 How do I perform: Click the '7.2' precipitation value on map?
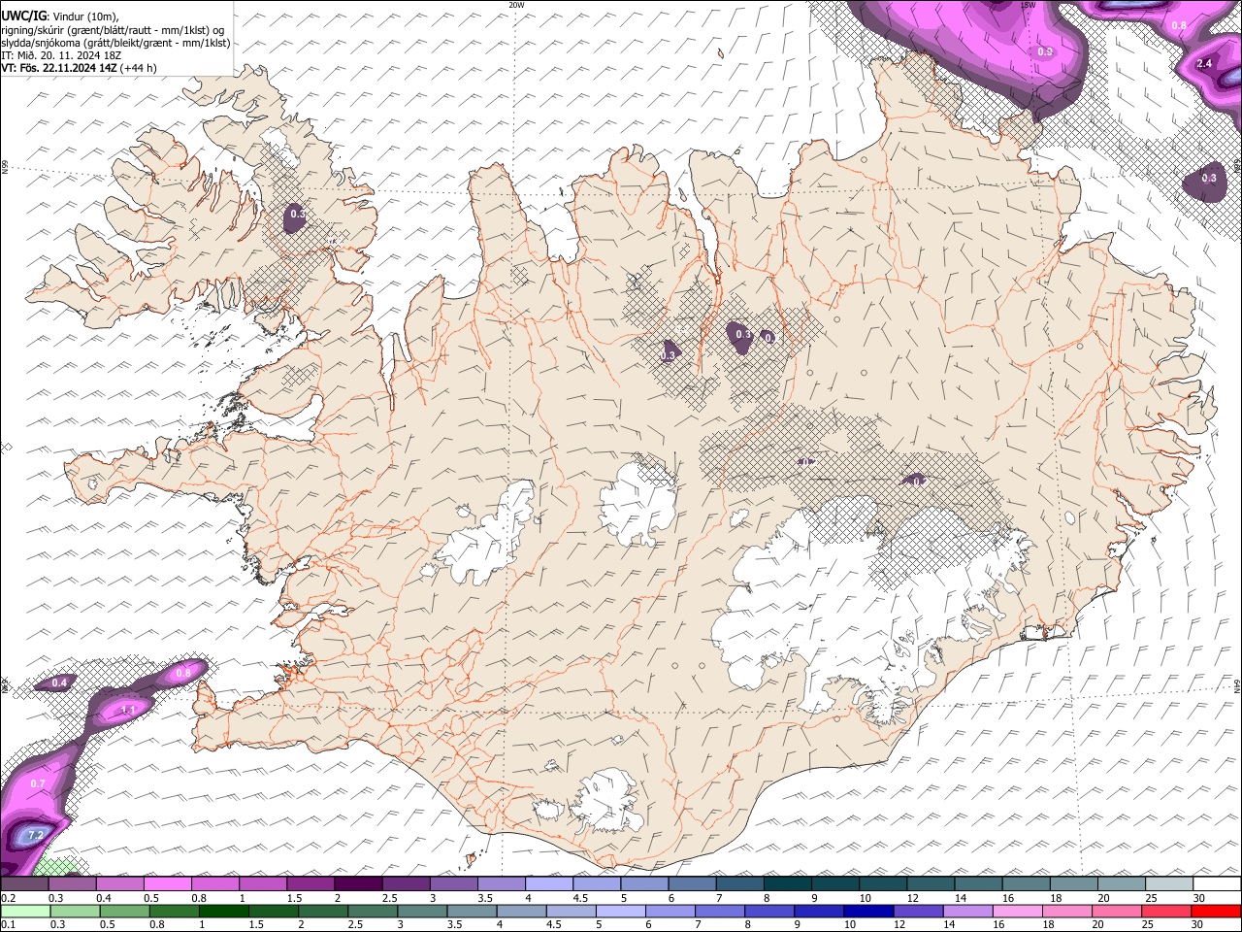(35, 835)
